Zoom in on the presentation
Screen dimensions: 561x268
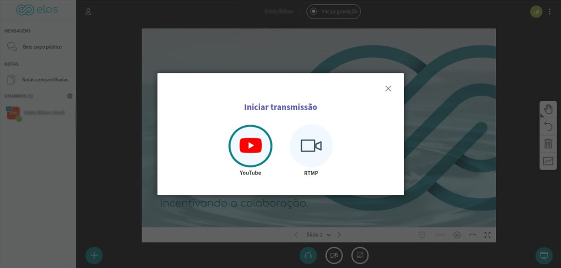[457, 235]
